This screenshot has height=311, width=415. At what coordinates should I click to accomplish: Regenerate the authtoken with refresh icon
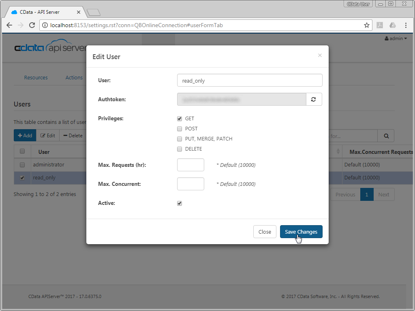[314, 99]
